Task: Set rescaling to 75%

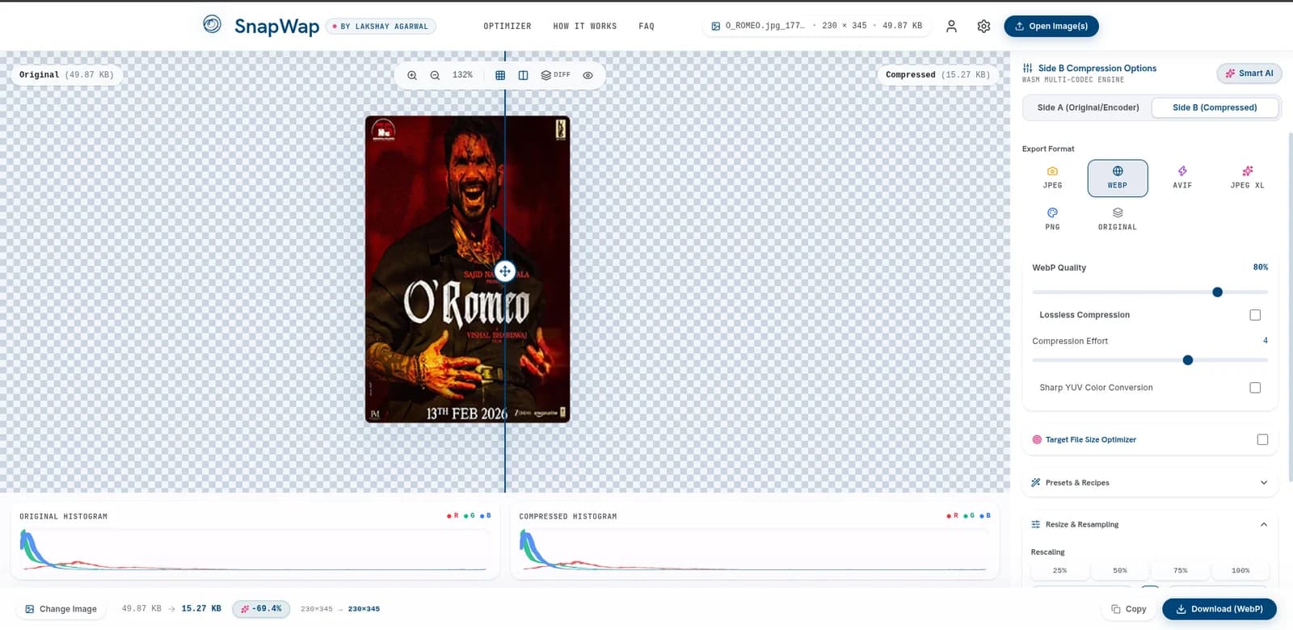Action: click(1181, 570)
